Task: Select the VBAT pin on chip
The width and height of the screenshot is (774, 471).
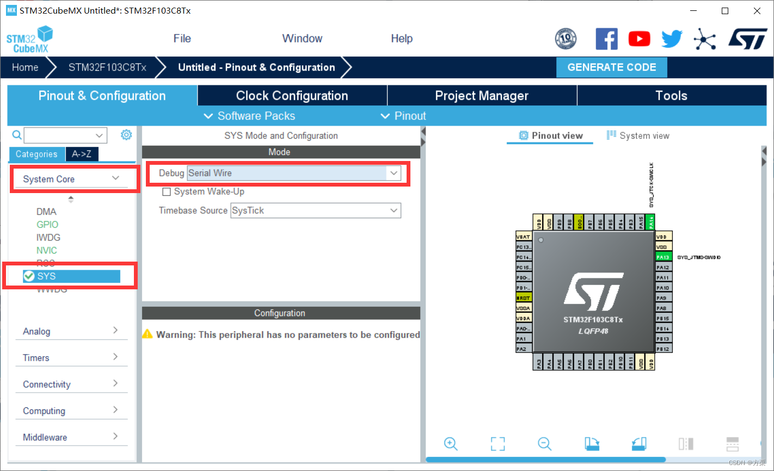Action: (524, 237)
